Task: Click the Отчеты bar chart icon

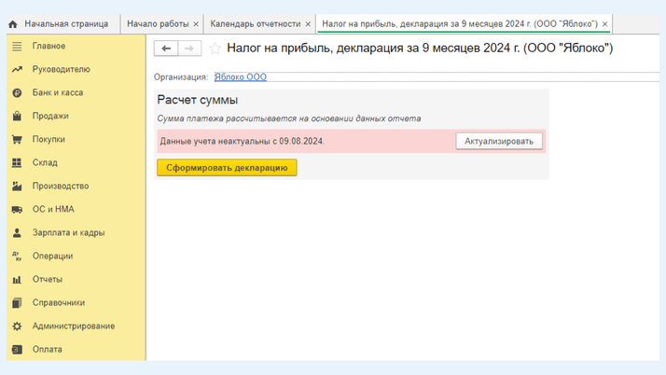Action: pos(17,280)
